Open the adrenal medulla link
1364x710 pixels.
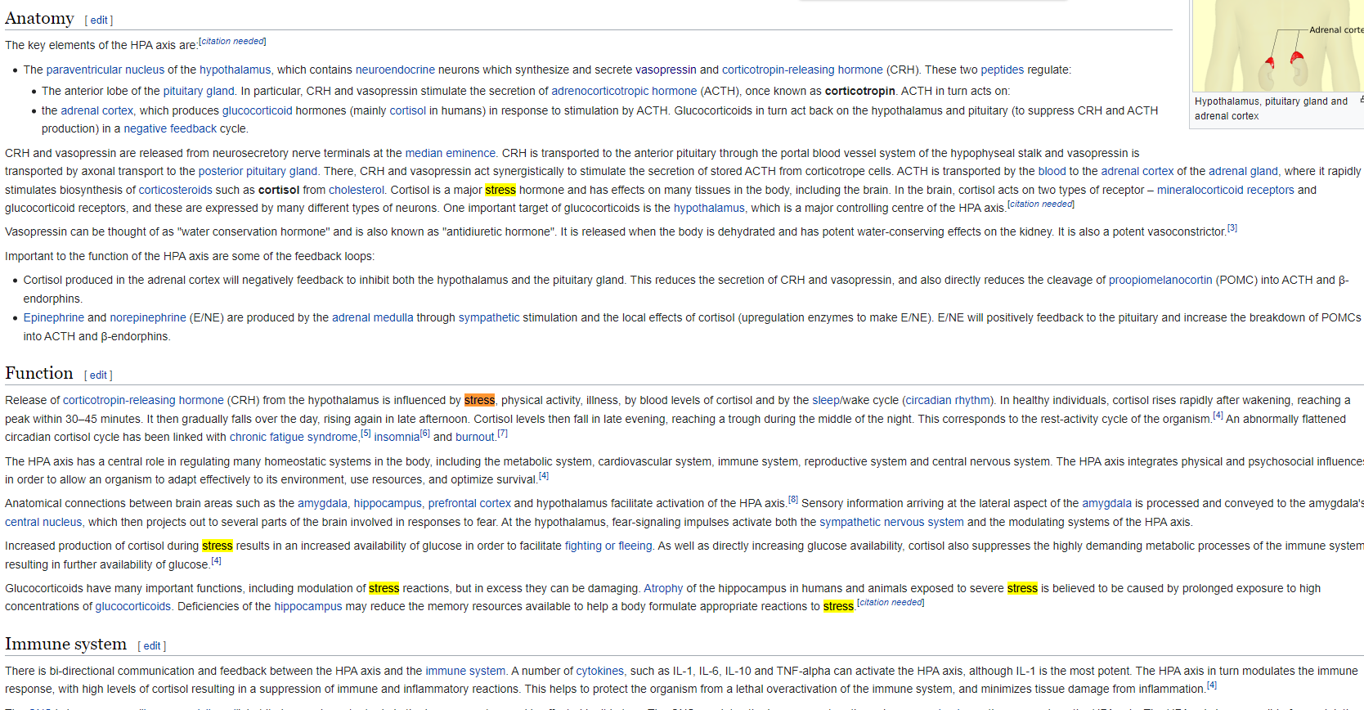(x=373, y=317)
